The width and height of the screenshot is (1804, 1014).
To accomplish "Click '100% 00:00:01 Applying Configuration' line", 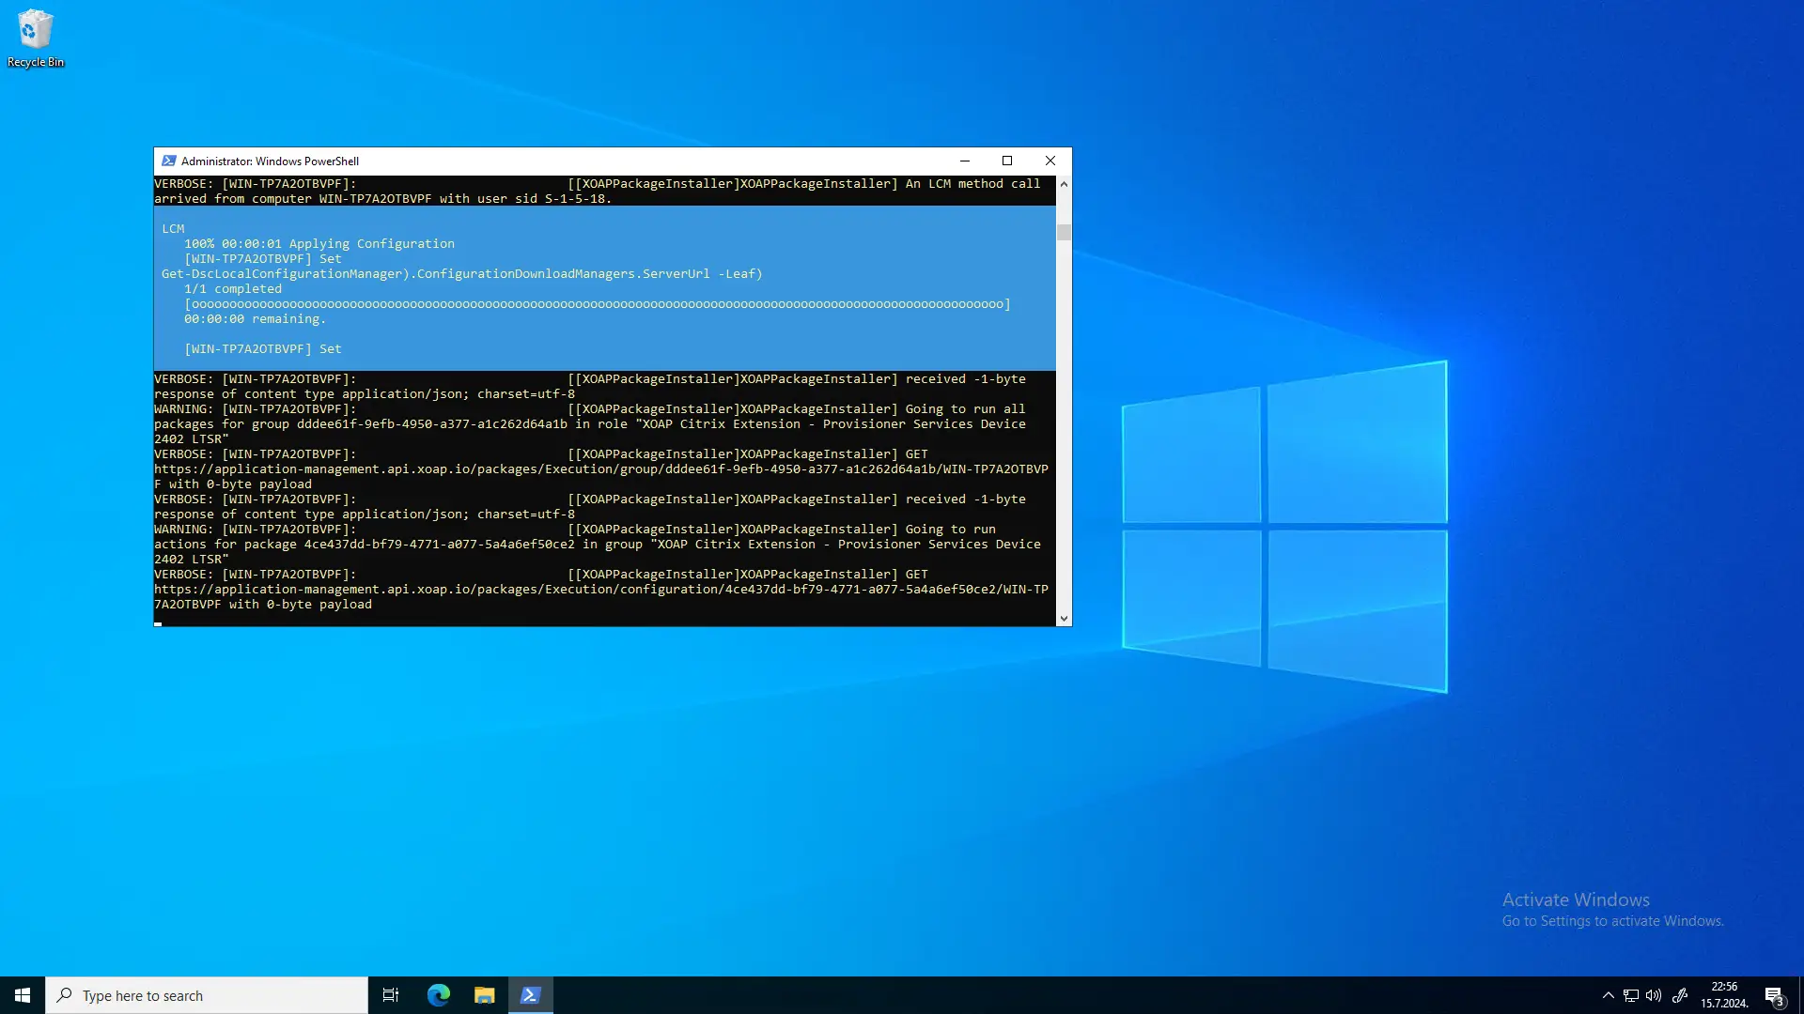I will point(319,244).
